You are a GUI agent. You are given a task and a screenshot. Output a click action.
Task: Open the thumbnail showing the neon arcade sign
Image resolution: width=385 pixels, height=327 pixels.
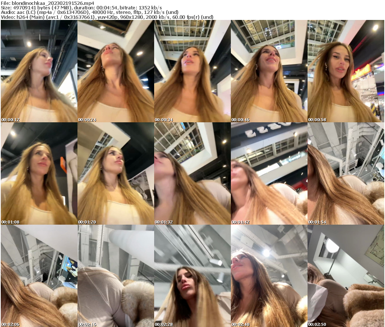tap(346, 71)
